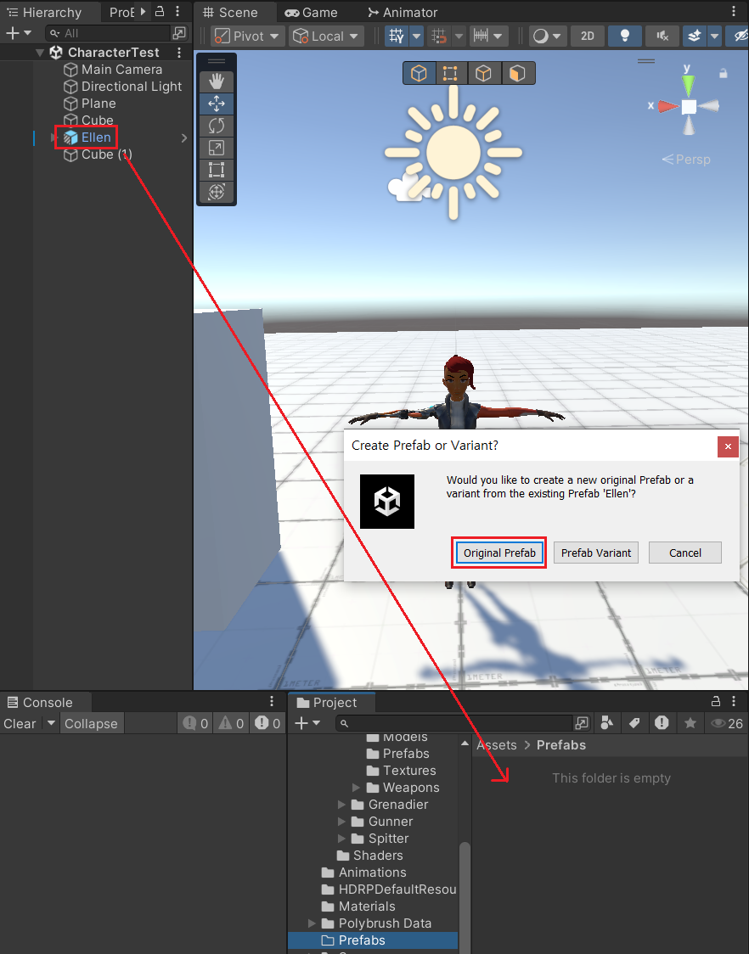The width and height of the screenshot is (749, 954).
Task: Switch ProBuilder to Face selection mode
Action: tap(517, 74)
